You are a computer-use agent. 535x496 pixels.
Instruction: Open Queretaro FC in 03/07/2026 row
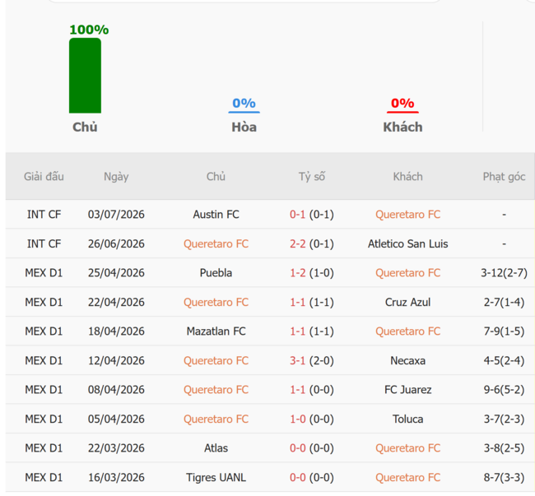coord(407,215)
